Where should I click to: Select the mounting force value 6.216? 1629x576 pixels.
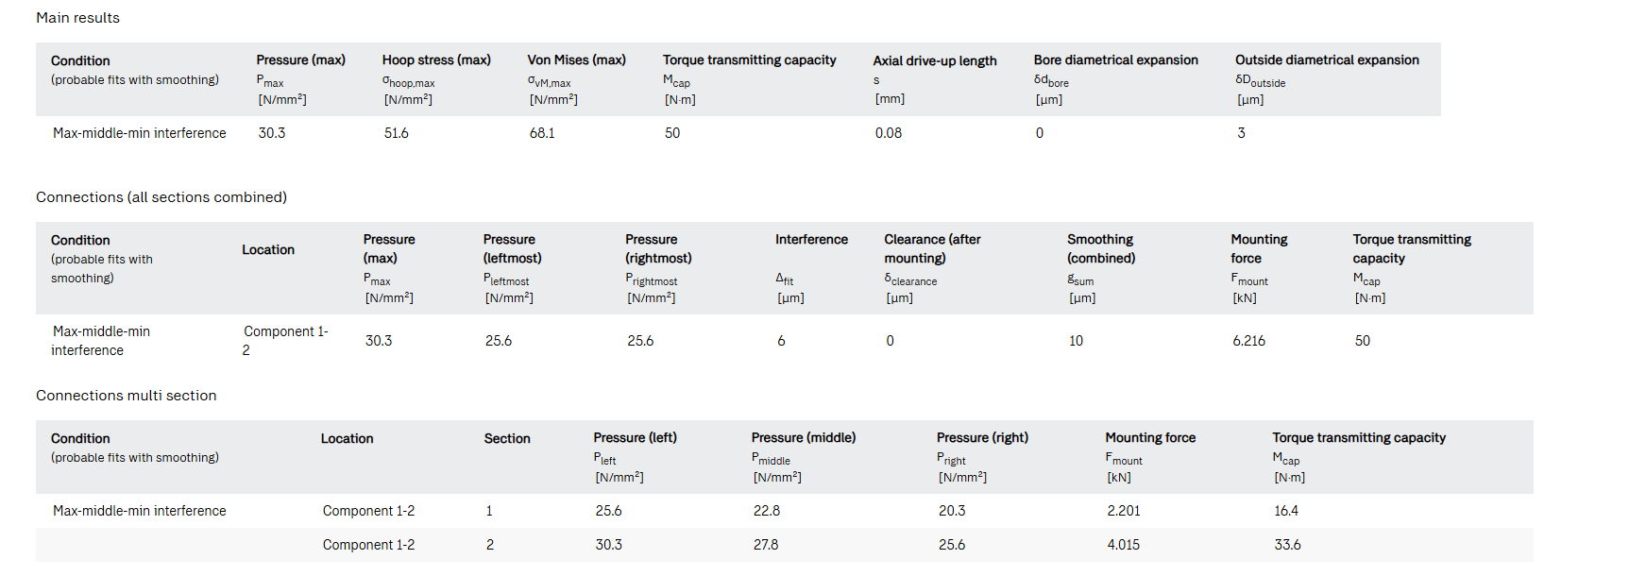click(x=1248, y=341)
